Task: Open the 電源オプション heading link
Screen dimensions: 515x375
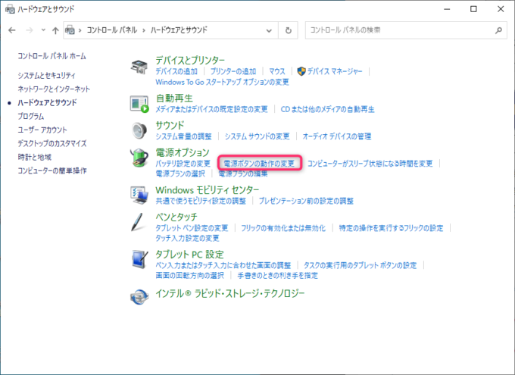Action: click(x=183, y=152)
